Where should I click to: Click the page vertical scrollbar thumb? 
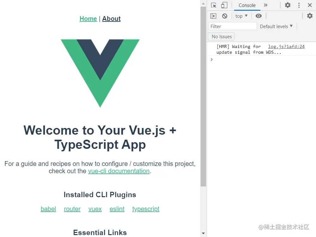point(203,96)
